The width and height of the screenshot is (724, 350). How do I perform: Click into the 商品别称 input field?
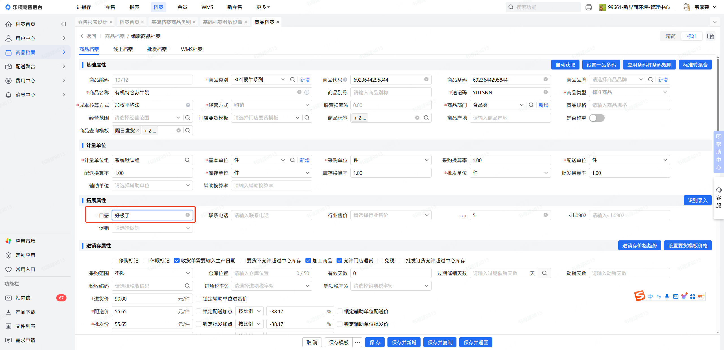[x=391, y=92]
